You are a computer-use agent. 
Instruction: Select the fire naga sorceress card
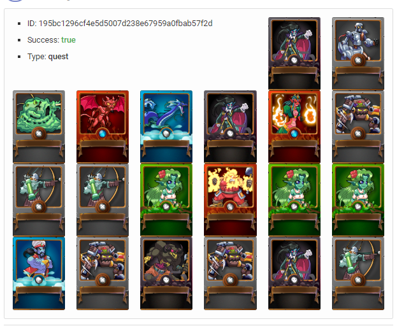(294, 127)
